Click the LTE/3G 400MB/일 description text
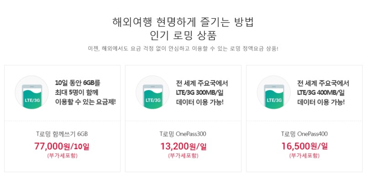 tap(321, 92)
